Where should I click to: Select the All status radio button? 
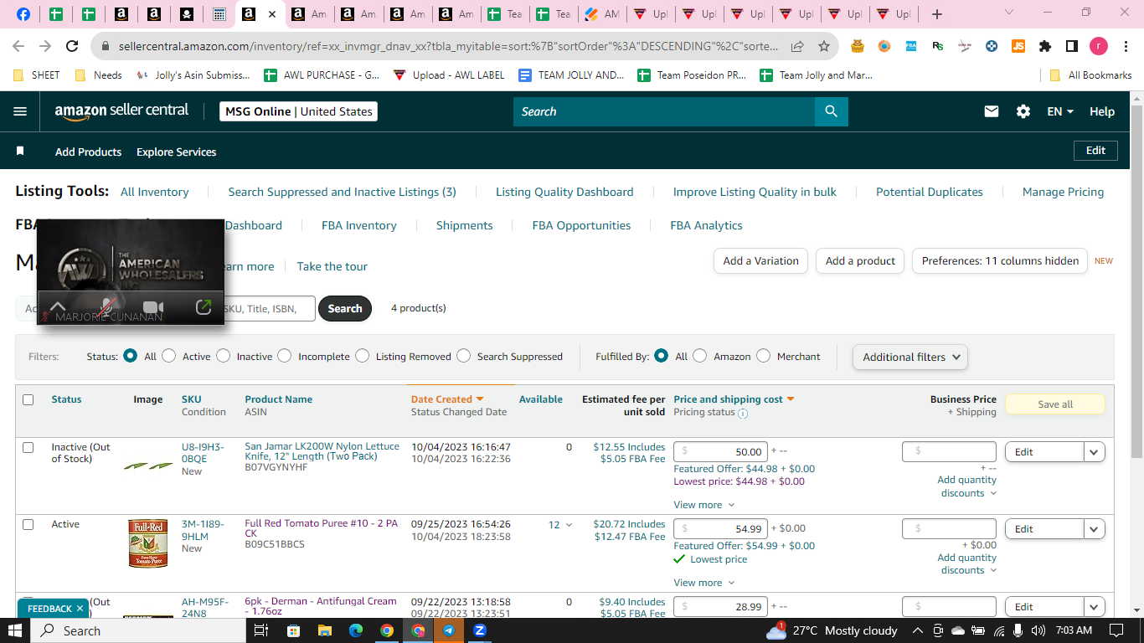130,356
